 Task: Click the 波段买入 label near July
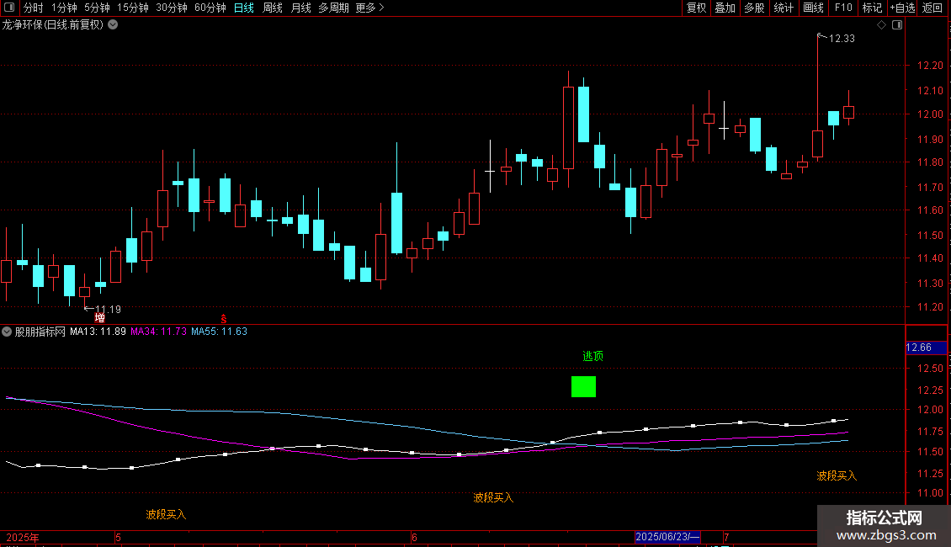[x=837, y=476]
